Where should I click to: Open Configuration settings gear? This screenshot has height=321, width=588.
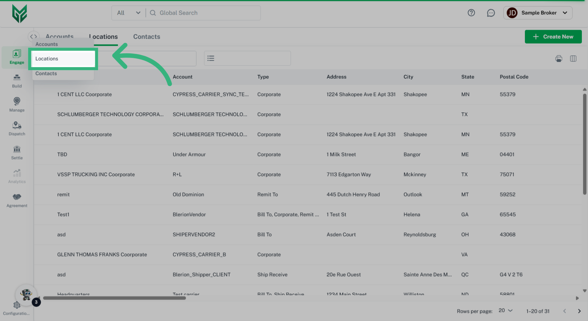pyautogui.click(x=17, y=305)
